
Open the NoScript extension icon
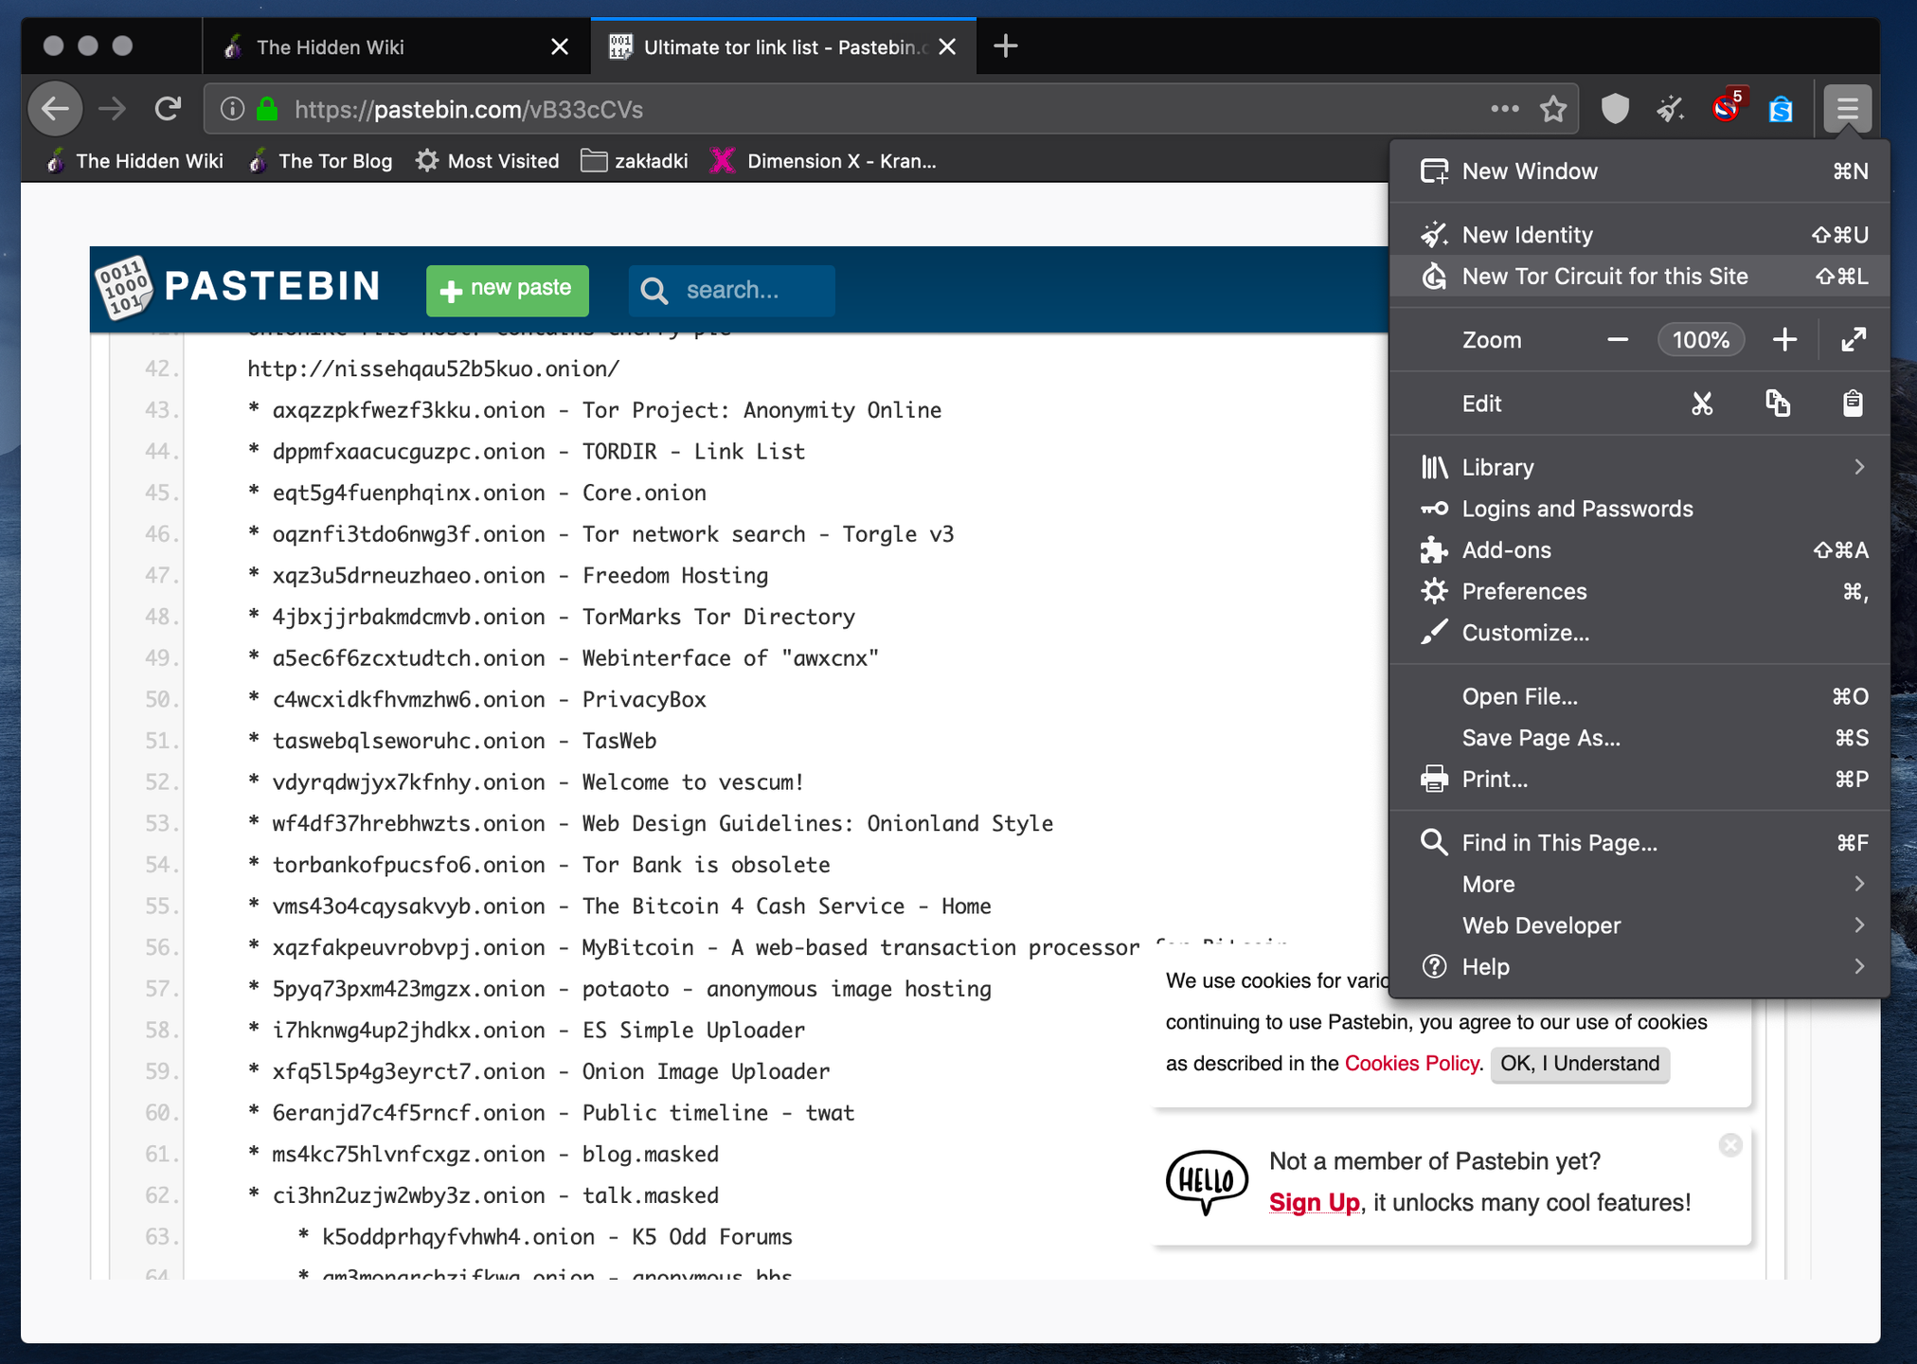1726,109
